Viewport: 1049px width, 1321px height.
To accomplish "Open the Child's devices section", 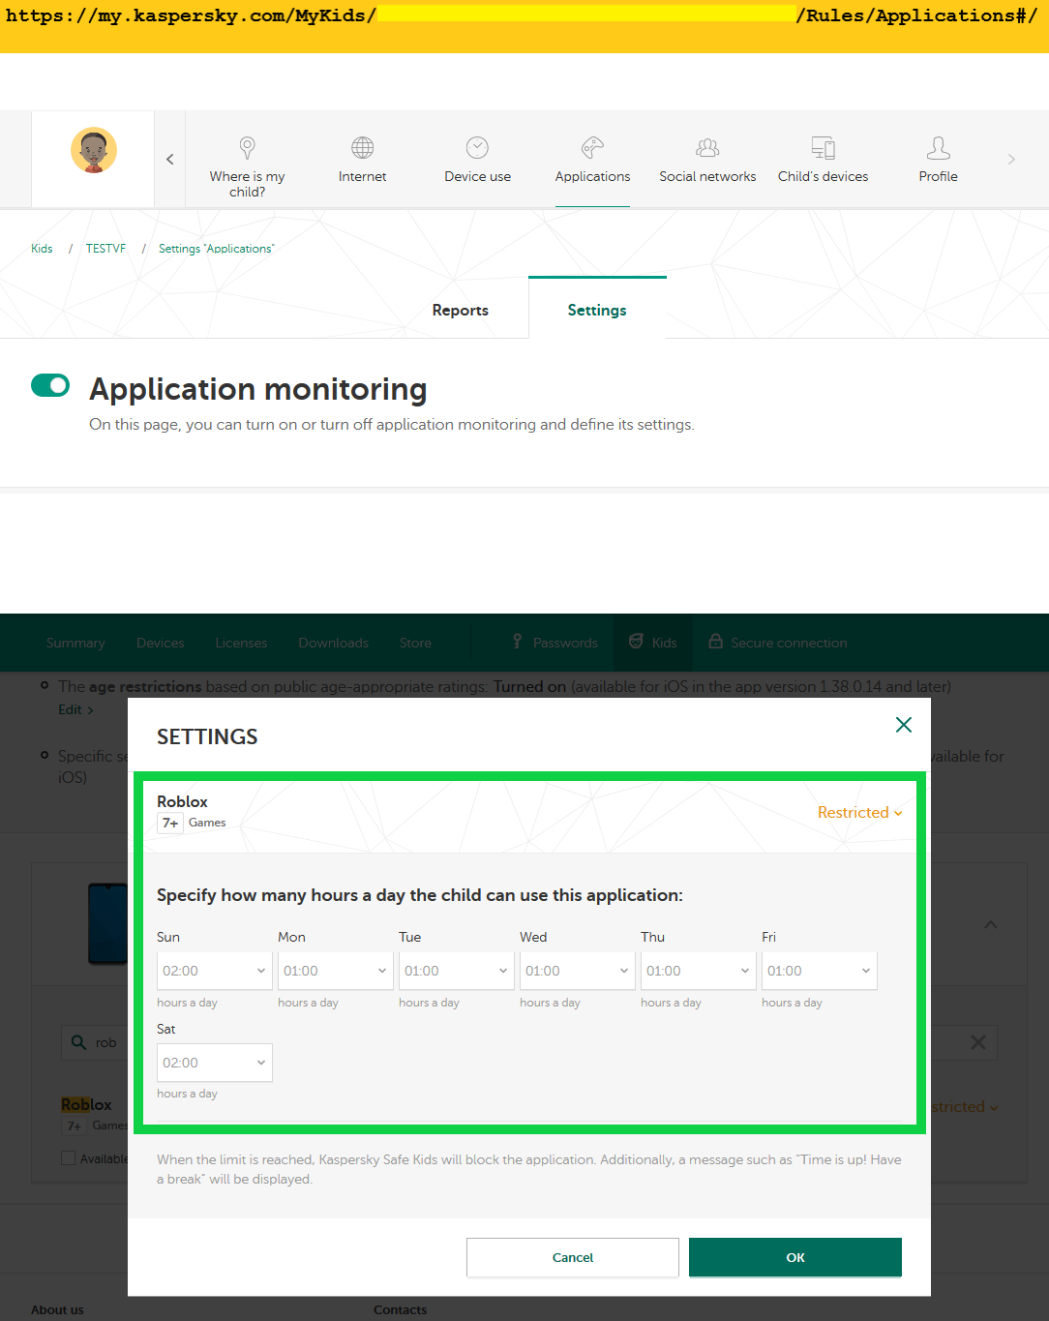I will pos(823,160).
